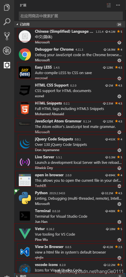Open manage gear for Chinese Language pack
The width and height of the screenshot is (126, 277).
click(x=119, y=42)
